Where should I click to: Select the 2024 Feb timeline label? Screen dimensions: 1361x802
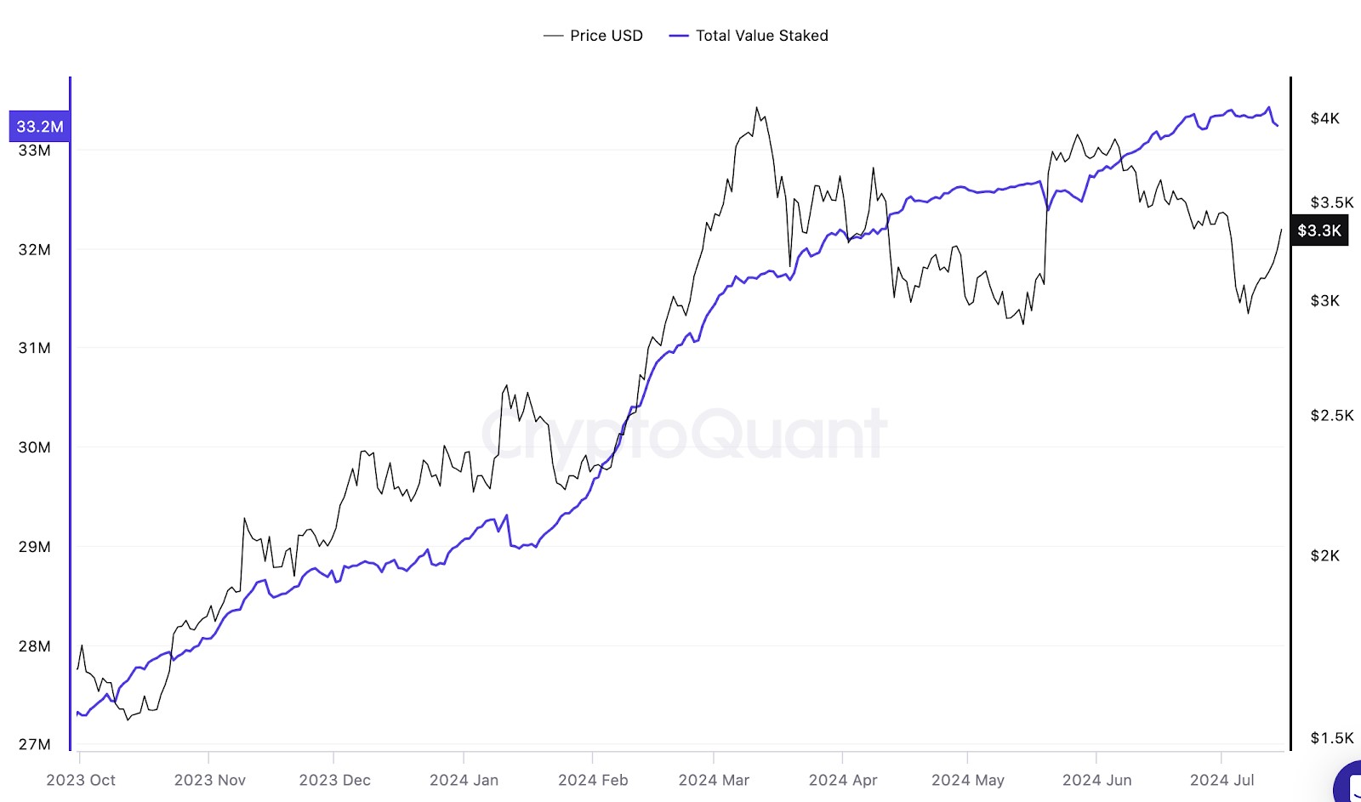point(593,780)
